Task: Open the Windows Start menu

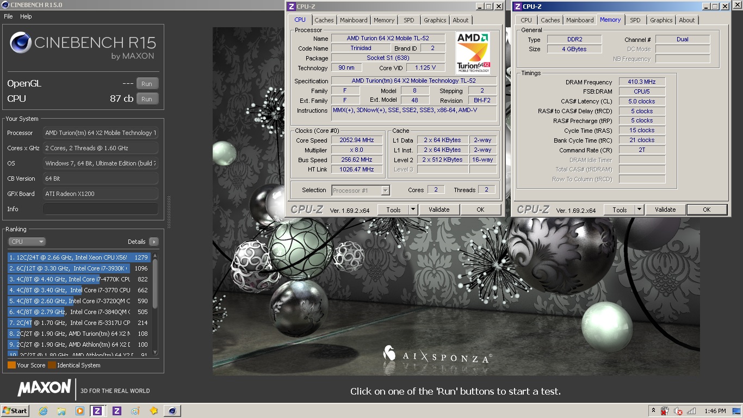Action: 15,411
